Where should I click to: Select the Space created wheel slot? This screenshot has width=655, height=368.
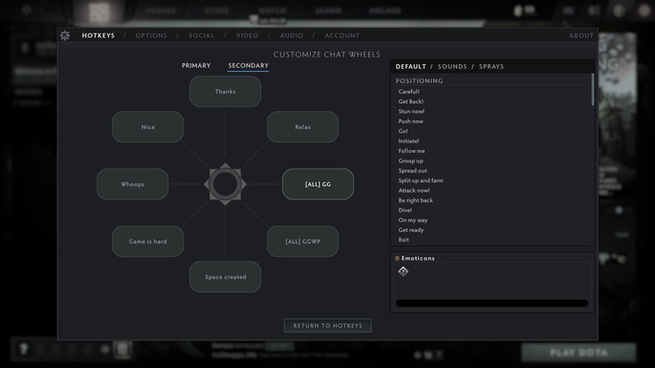click(x=226, y=277)
